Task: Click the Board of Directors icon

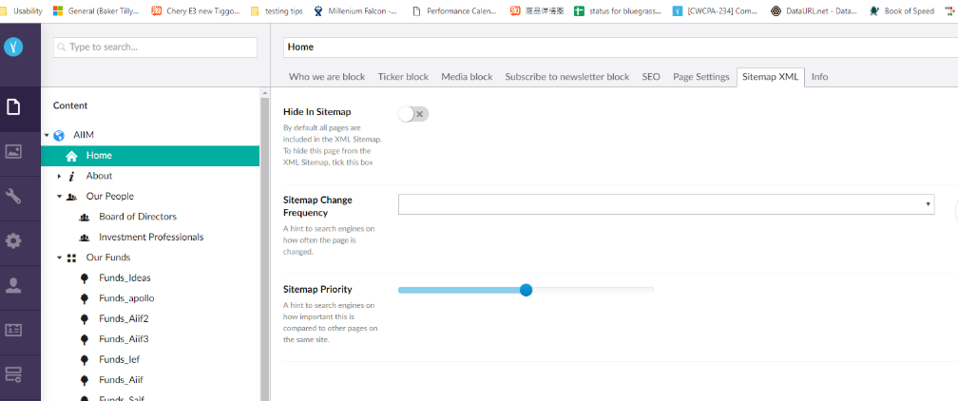Action: pyautogui.click(x=85, y=217)
